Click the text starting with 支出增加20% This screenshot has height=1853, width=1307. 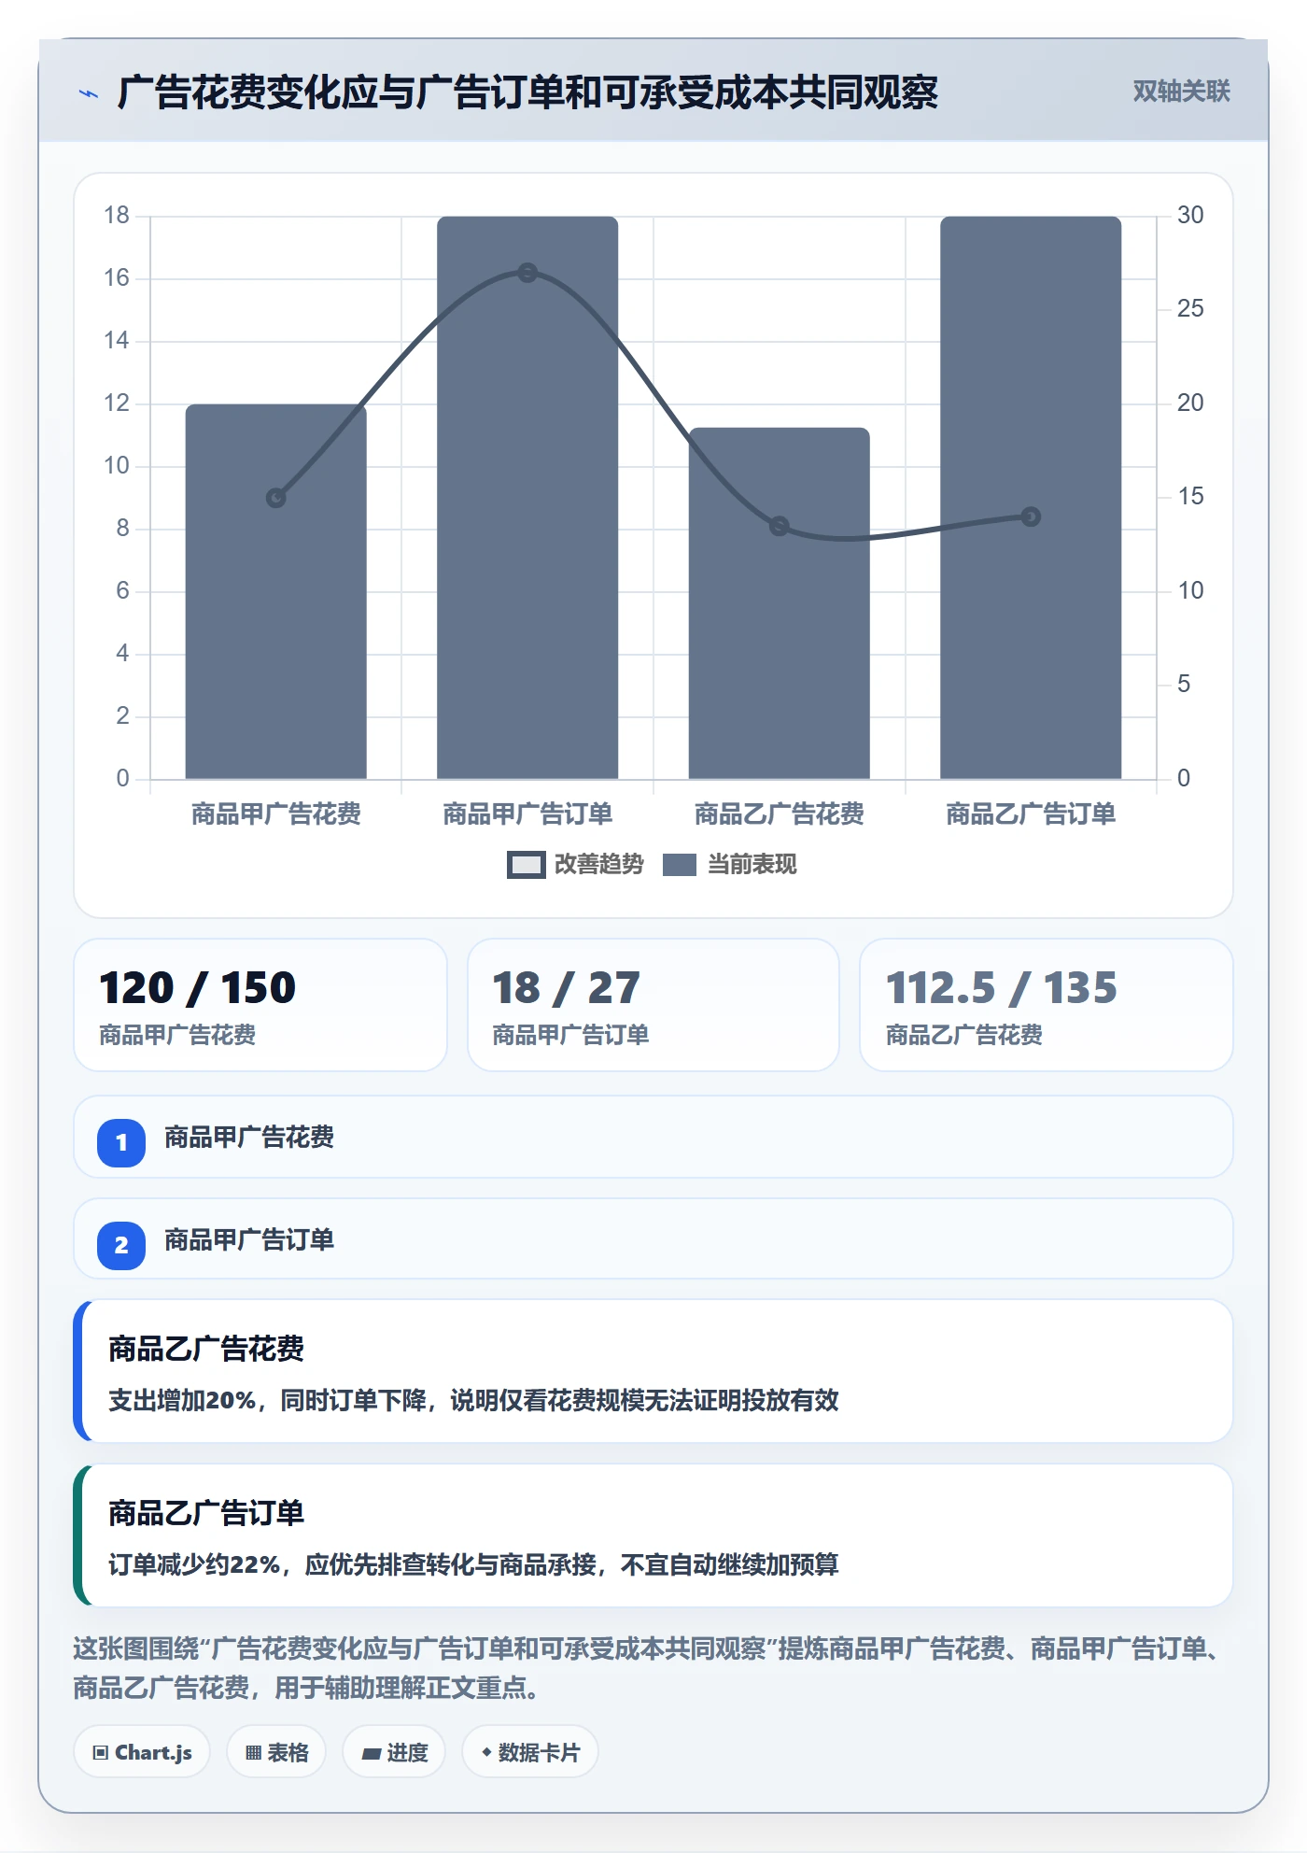[x=473, y=1400]
